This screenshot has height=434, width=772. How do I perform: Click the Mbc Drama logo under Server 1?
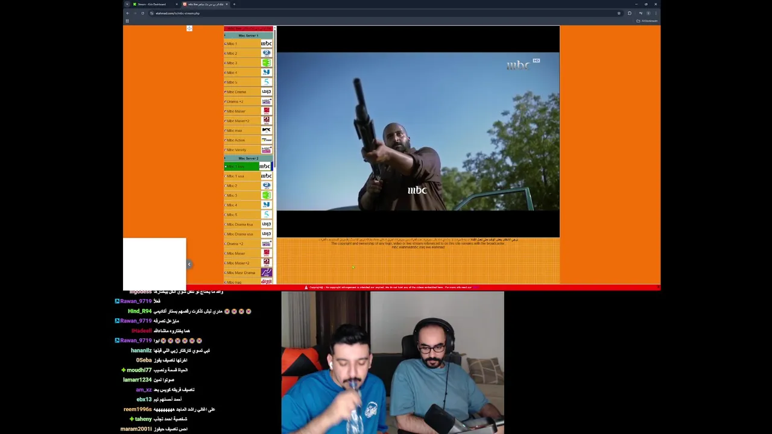click(266, 92)
